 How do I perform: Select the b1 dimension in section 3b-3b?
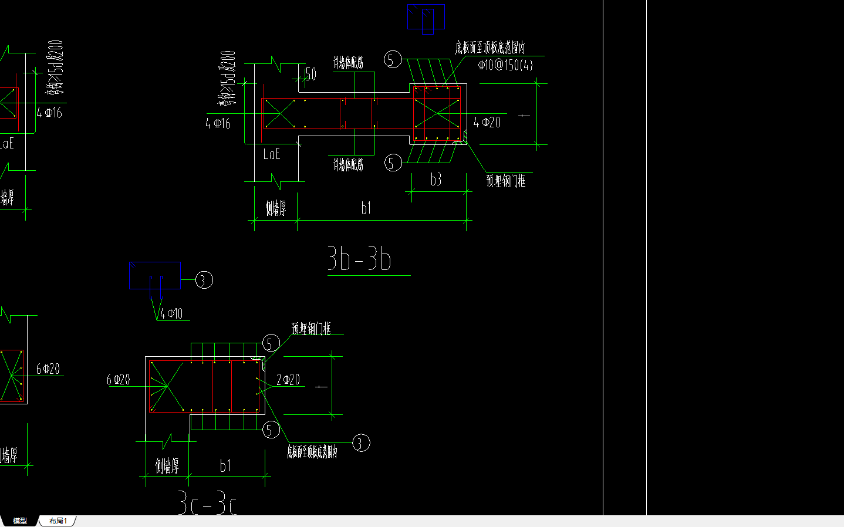click(366, 208)
